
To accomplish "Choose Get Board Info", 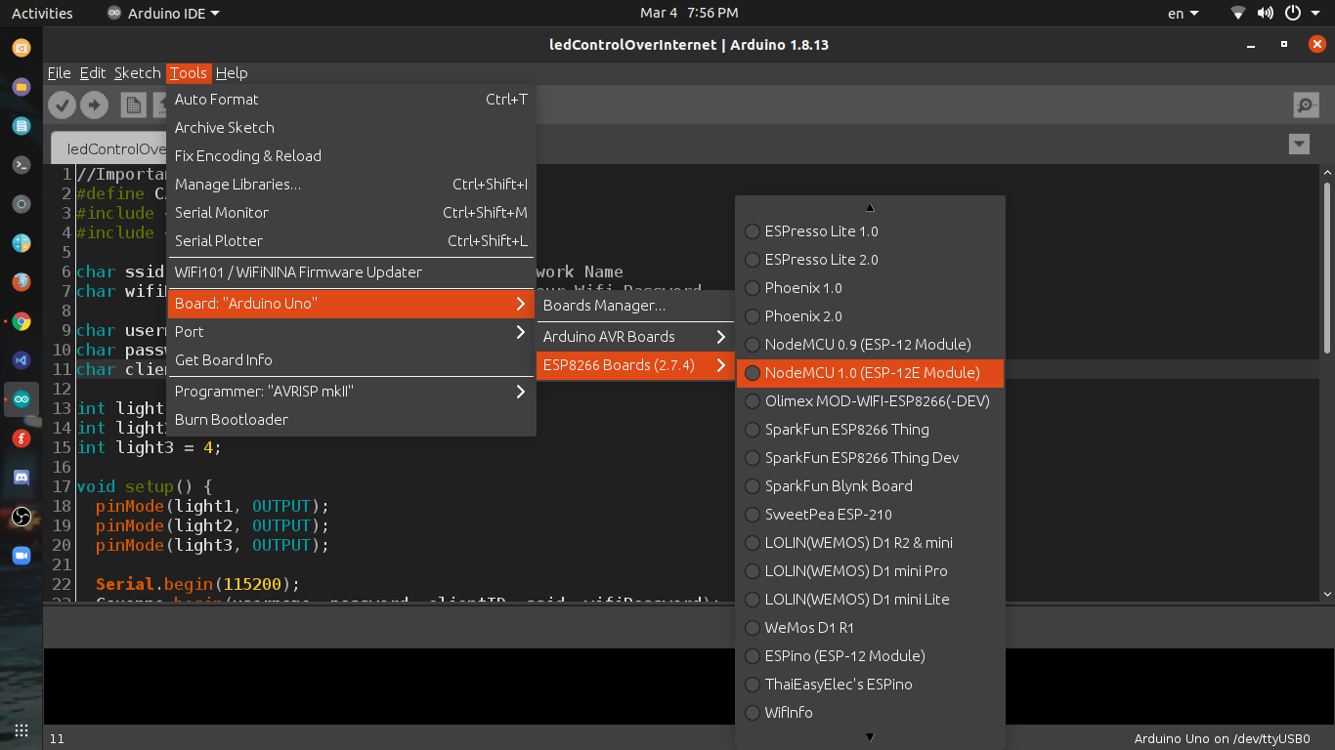I will (x=351, y=360).
